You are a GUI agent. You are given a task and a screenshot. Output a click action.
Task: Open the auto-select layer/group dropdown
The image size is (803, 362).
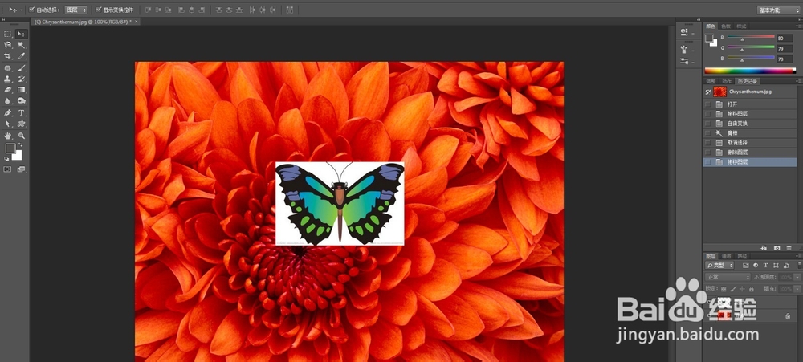76,10
